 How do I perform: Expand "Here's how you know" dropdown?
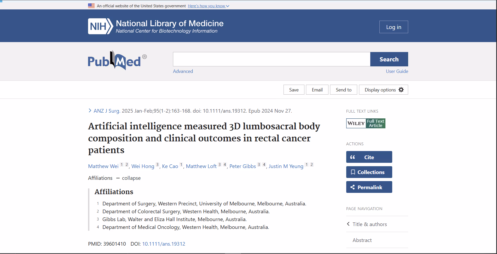tap(208, 6)
